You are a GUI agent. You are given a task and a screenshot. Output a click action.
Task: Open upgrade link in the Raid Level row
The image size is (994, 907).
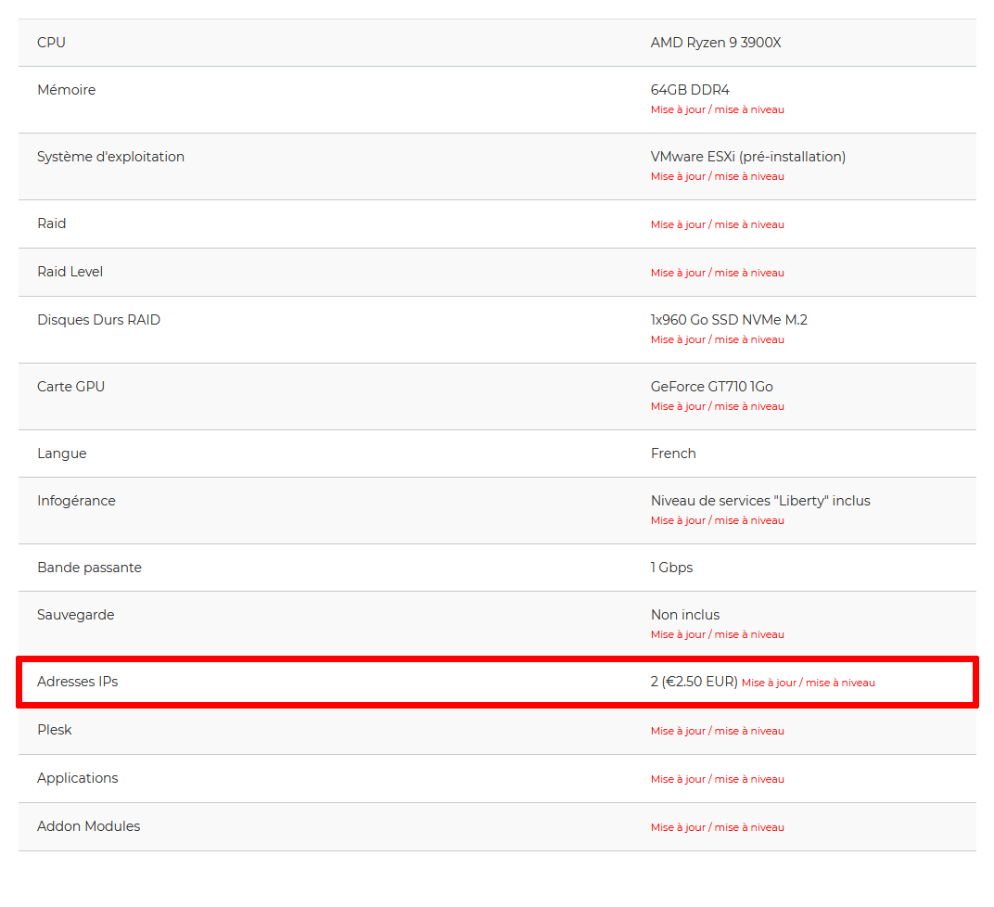pyautogui.click(x=717, y=273)
